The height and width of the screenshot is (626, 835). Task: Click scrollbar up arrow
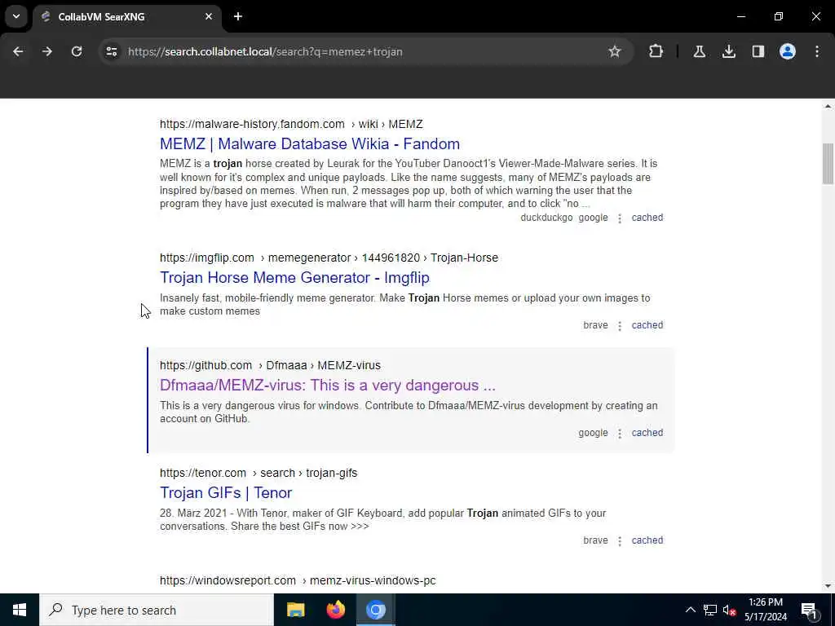click(x=828, y=106)
